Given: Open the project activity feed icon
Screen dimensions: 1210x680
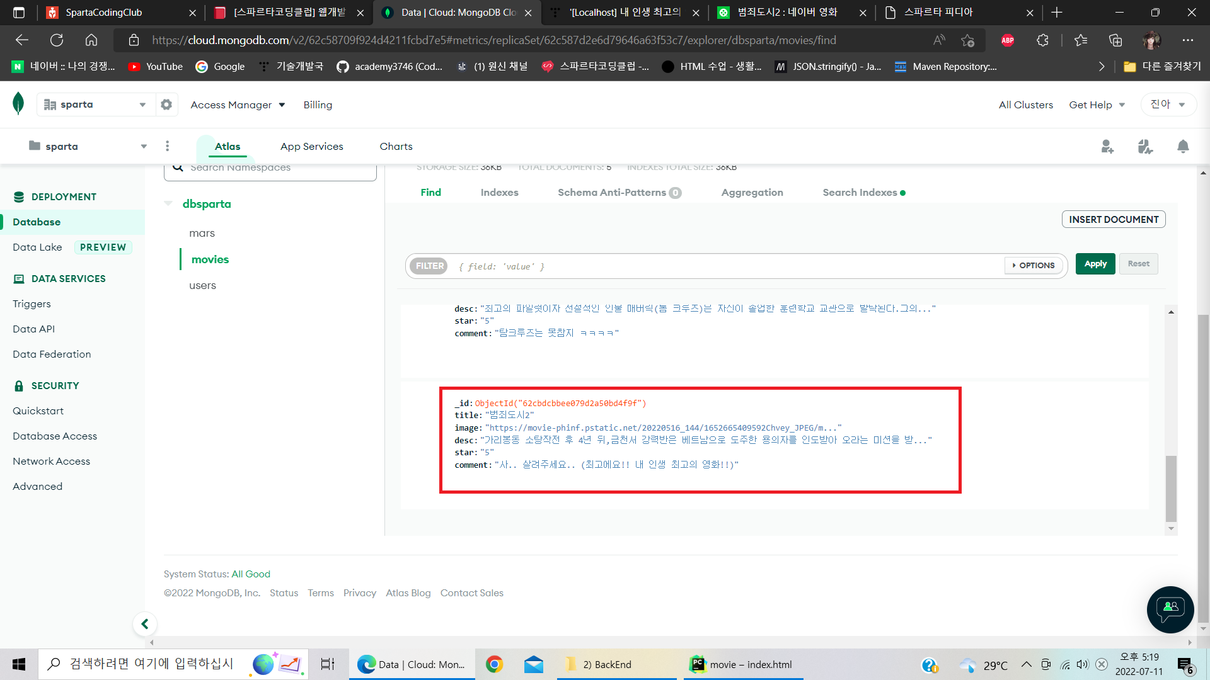Looking at the screenshot, I should pyautogui.click(x=1145, y=147).
